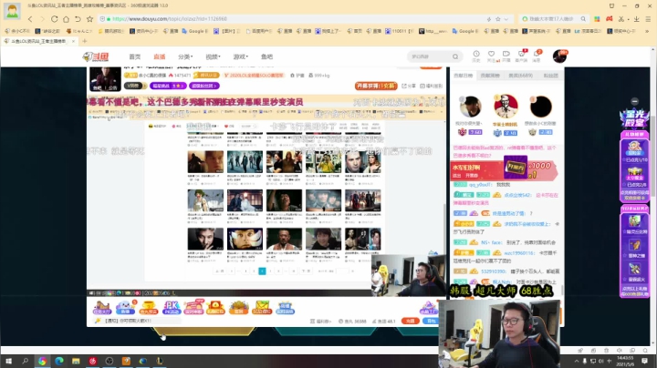The height and width of the screenshot is (368, 657).
Task: Click the blue backpack button
Action: [x=431, y=321]
